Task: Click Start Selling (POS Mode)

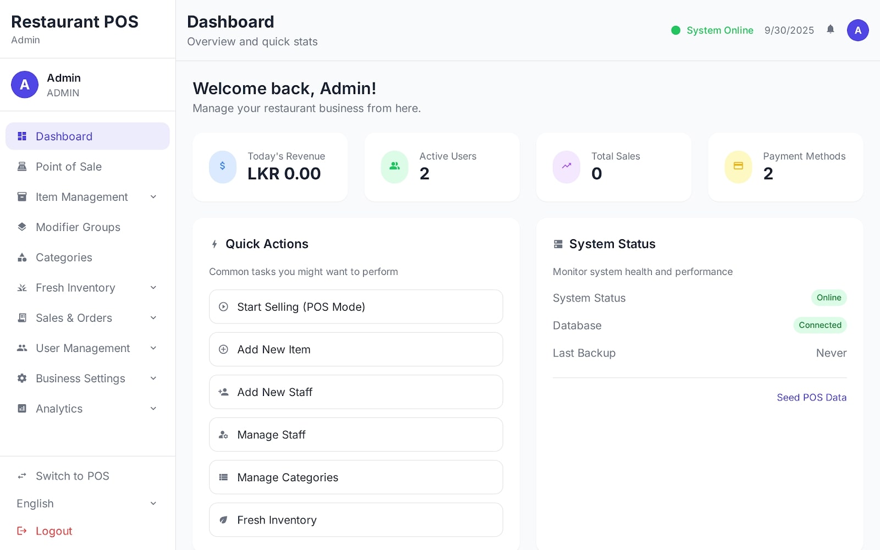Action: [356, 307]
